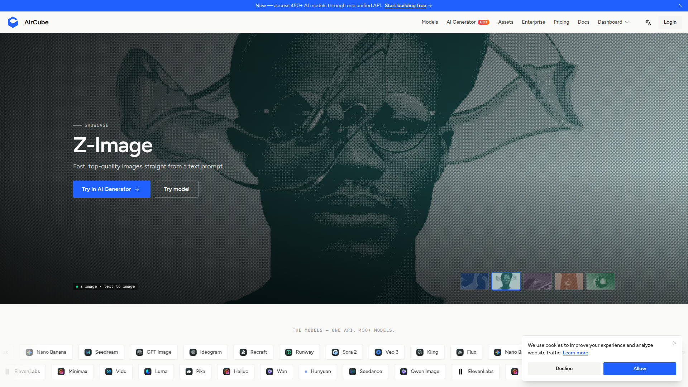Screen dimensions: 688x387
Task: Click the Ideogram model icon
Action: coord(193,352)
